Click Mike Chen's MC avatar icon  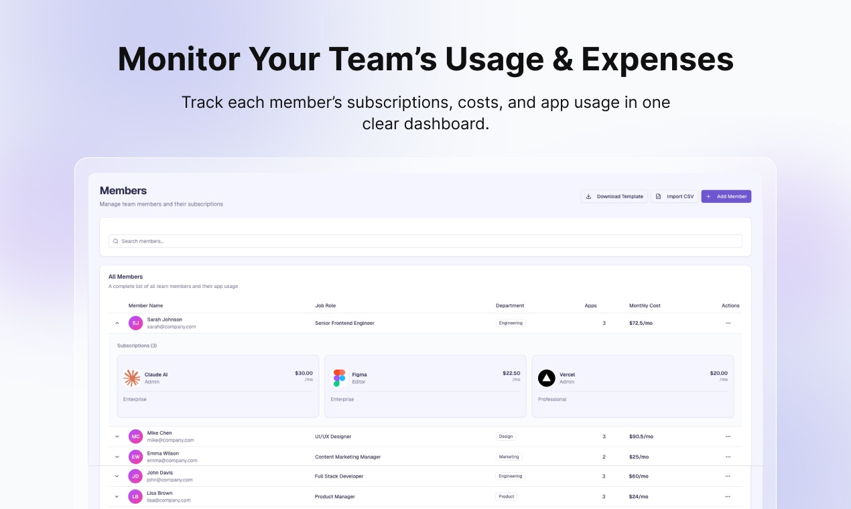(135, 436)
